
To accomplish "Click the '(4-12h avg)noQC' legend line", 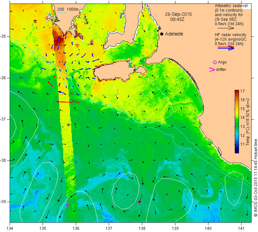I will (x=231, y=39).
